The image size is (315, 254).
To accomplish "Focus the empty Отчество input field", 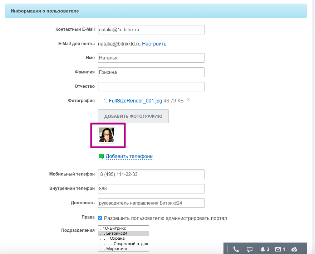I will click(x=151, y=87).
